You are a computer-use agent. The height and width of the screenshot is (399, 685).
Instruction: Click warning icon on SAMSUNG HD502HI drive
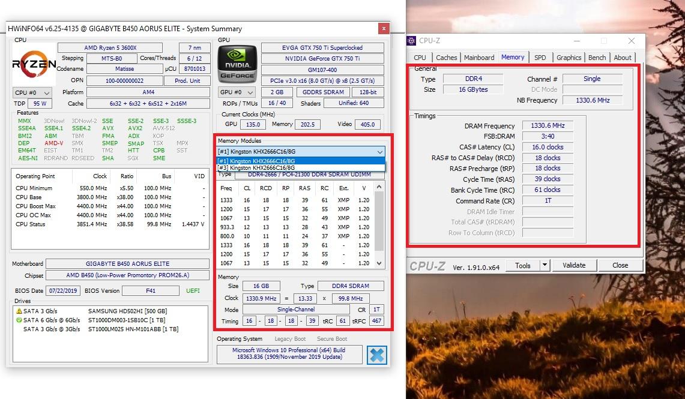point(19,311)
